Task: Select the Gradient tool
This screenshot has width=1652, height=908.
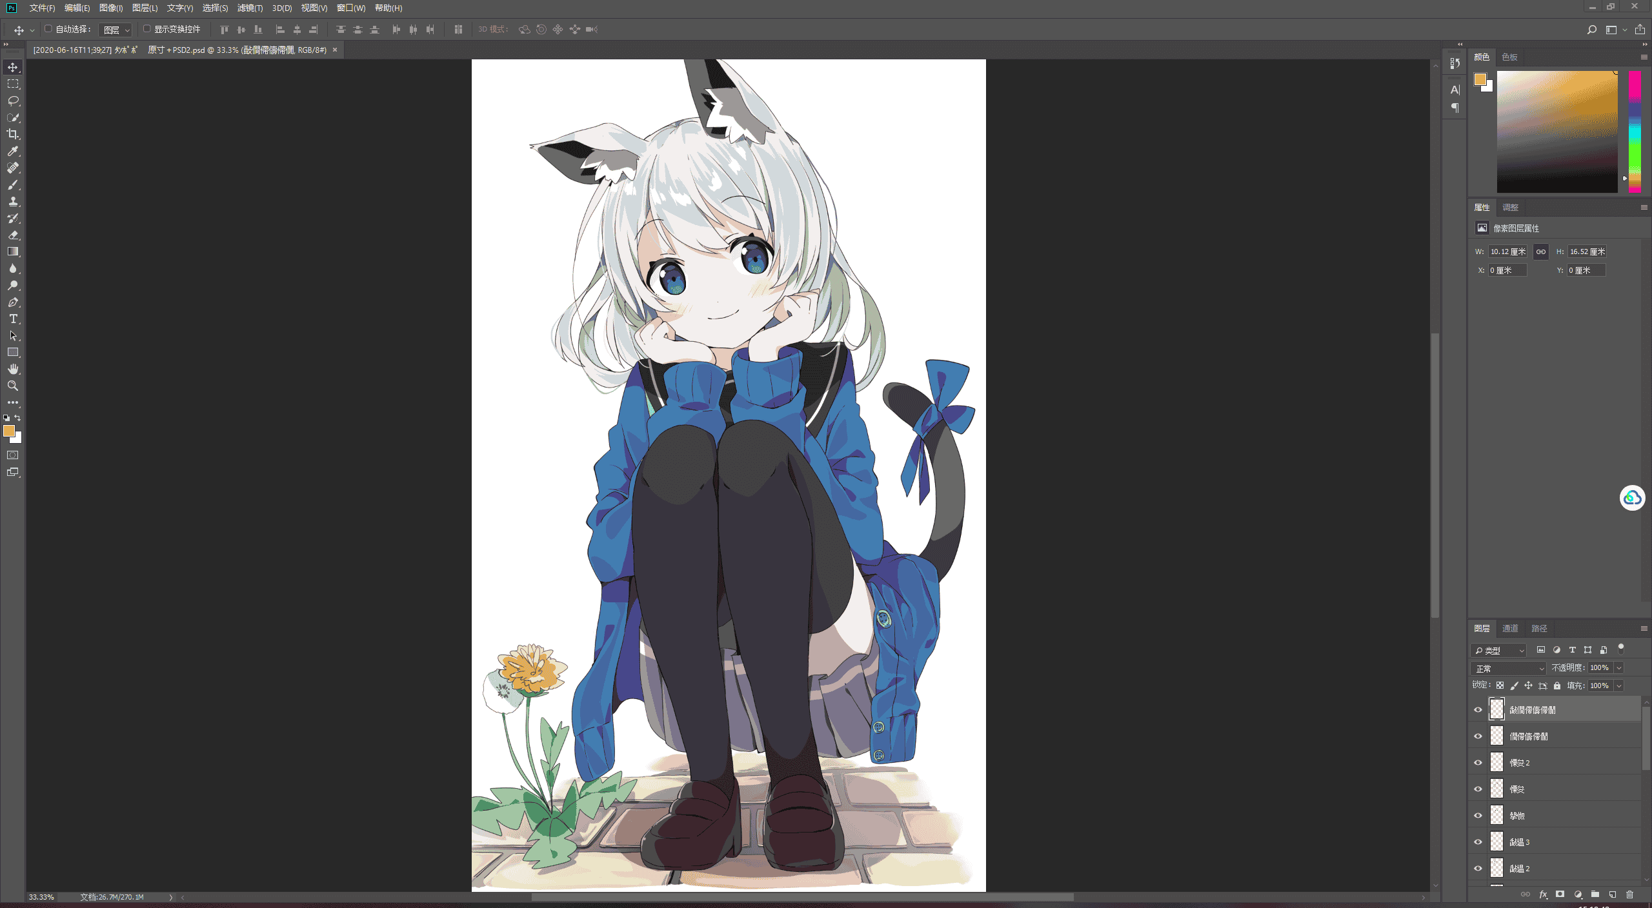Action: click(x=13, y=252)
